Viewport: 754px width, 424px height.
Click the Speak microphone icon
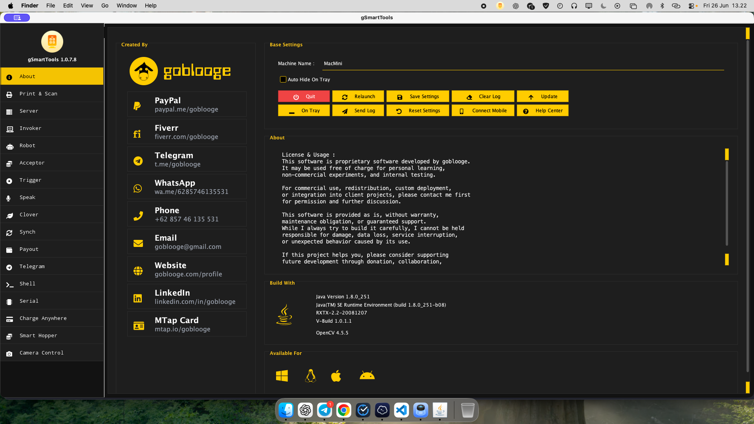tap(9, 198)
